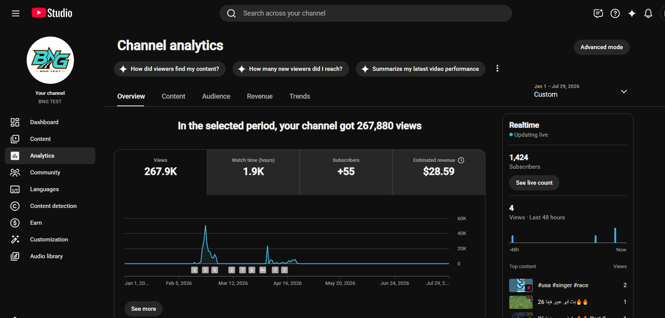Open Content detection in the sidebar
The image size is (665, 318).
50,206
